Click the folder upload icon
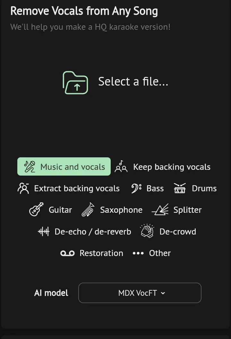 (x=75, y=83)
